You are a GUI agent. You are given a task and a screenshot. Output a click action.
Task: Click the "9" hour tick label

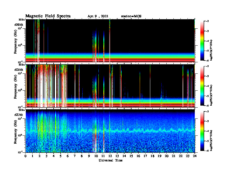tap(89, 156)
